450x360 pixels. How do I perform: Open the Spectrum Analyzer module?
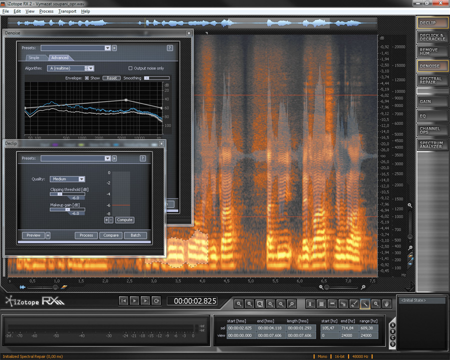click(x=432, y=144)
